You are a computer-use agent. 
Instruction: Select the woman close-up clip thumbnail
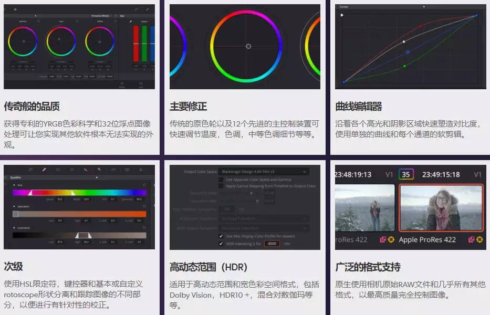441,207
